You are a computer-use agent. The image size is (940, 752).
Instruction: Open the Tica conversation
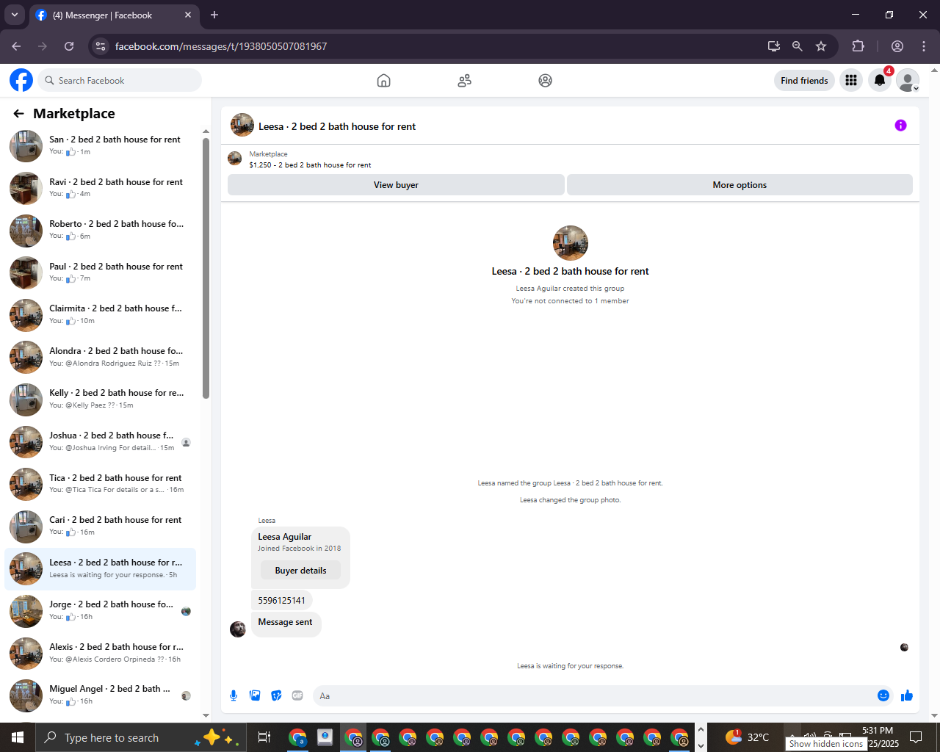101,485
